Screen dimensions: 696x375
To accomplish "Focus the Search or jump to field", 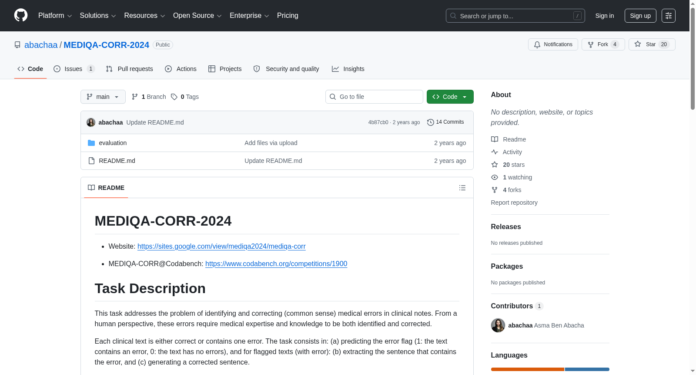I will pyautogui.click(x=515, y=16).
